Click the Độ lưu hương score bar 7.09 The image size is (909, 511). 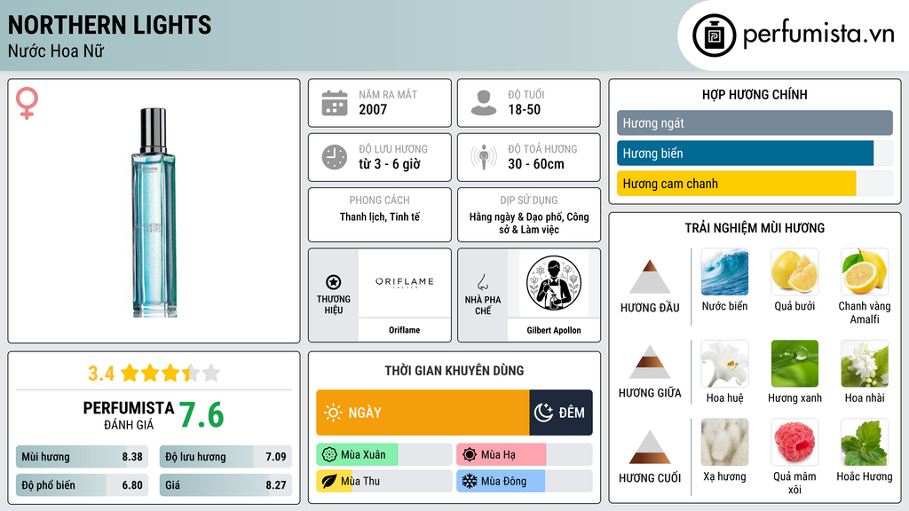point(225,457)
